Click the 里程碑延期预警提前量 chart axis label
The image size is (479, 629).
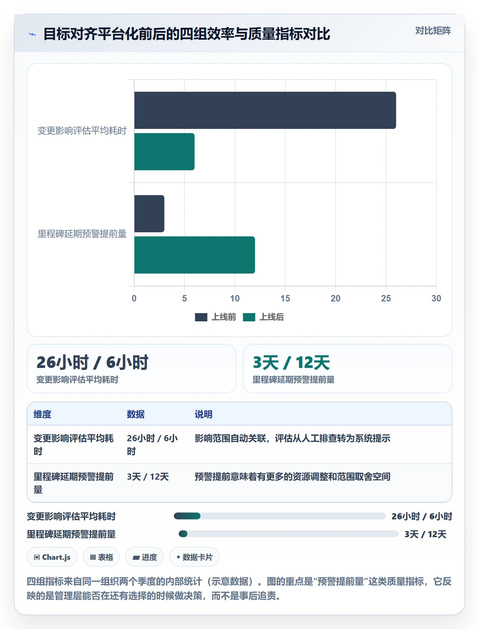coord(82,234)
